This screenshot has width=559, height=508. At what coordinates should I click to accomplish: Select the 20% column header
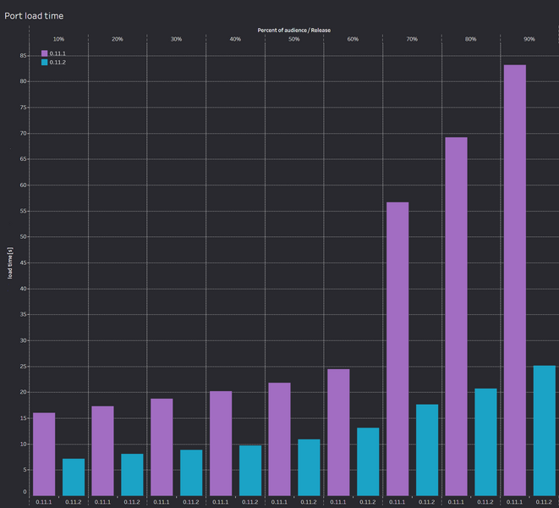tap(118, 39)
